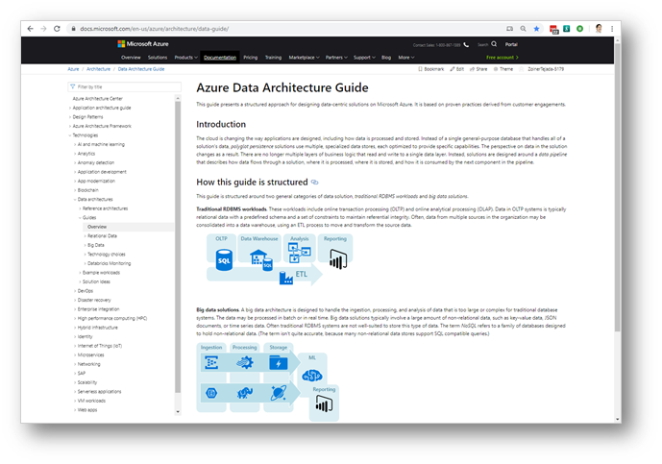Click the Microsoft Azure logo
The width and height of the screenshot is (662, 464).
(143, 44)
